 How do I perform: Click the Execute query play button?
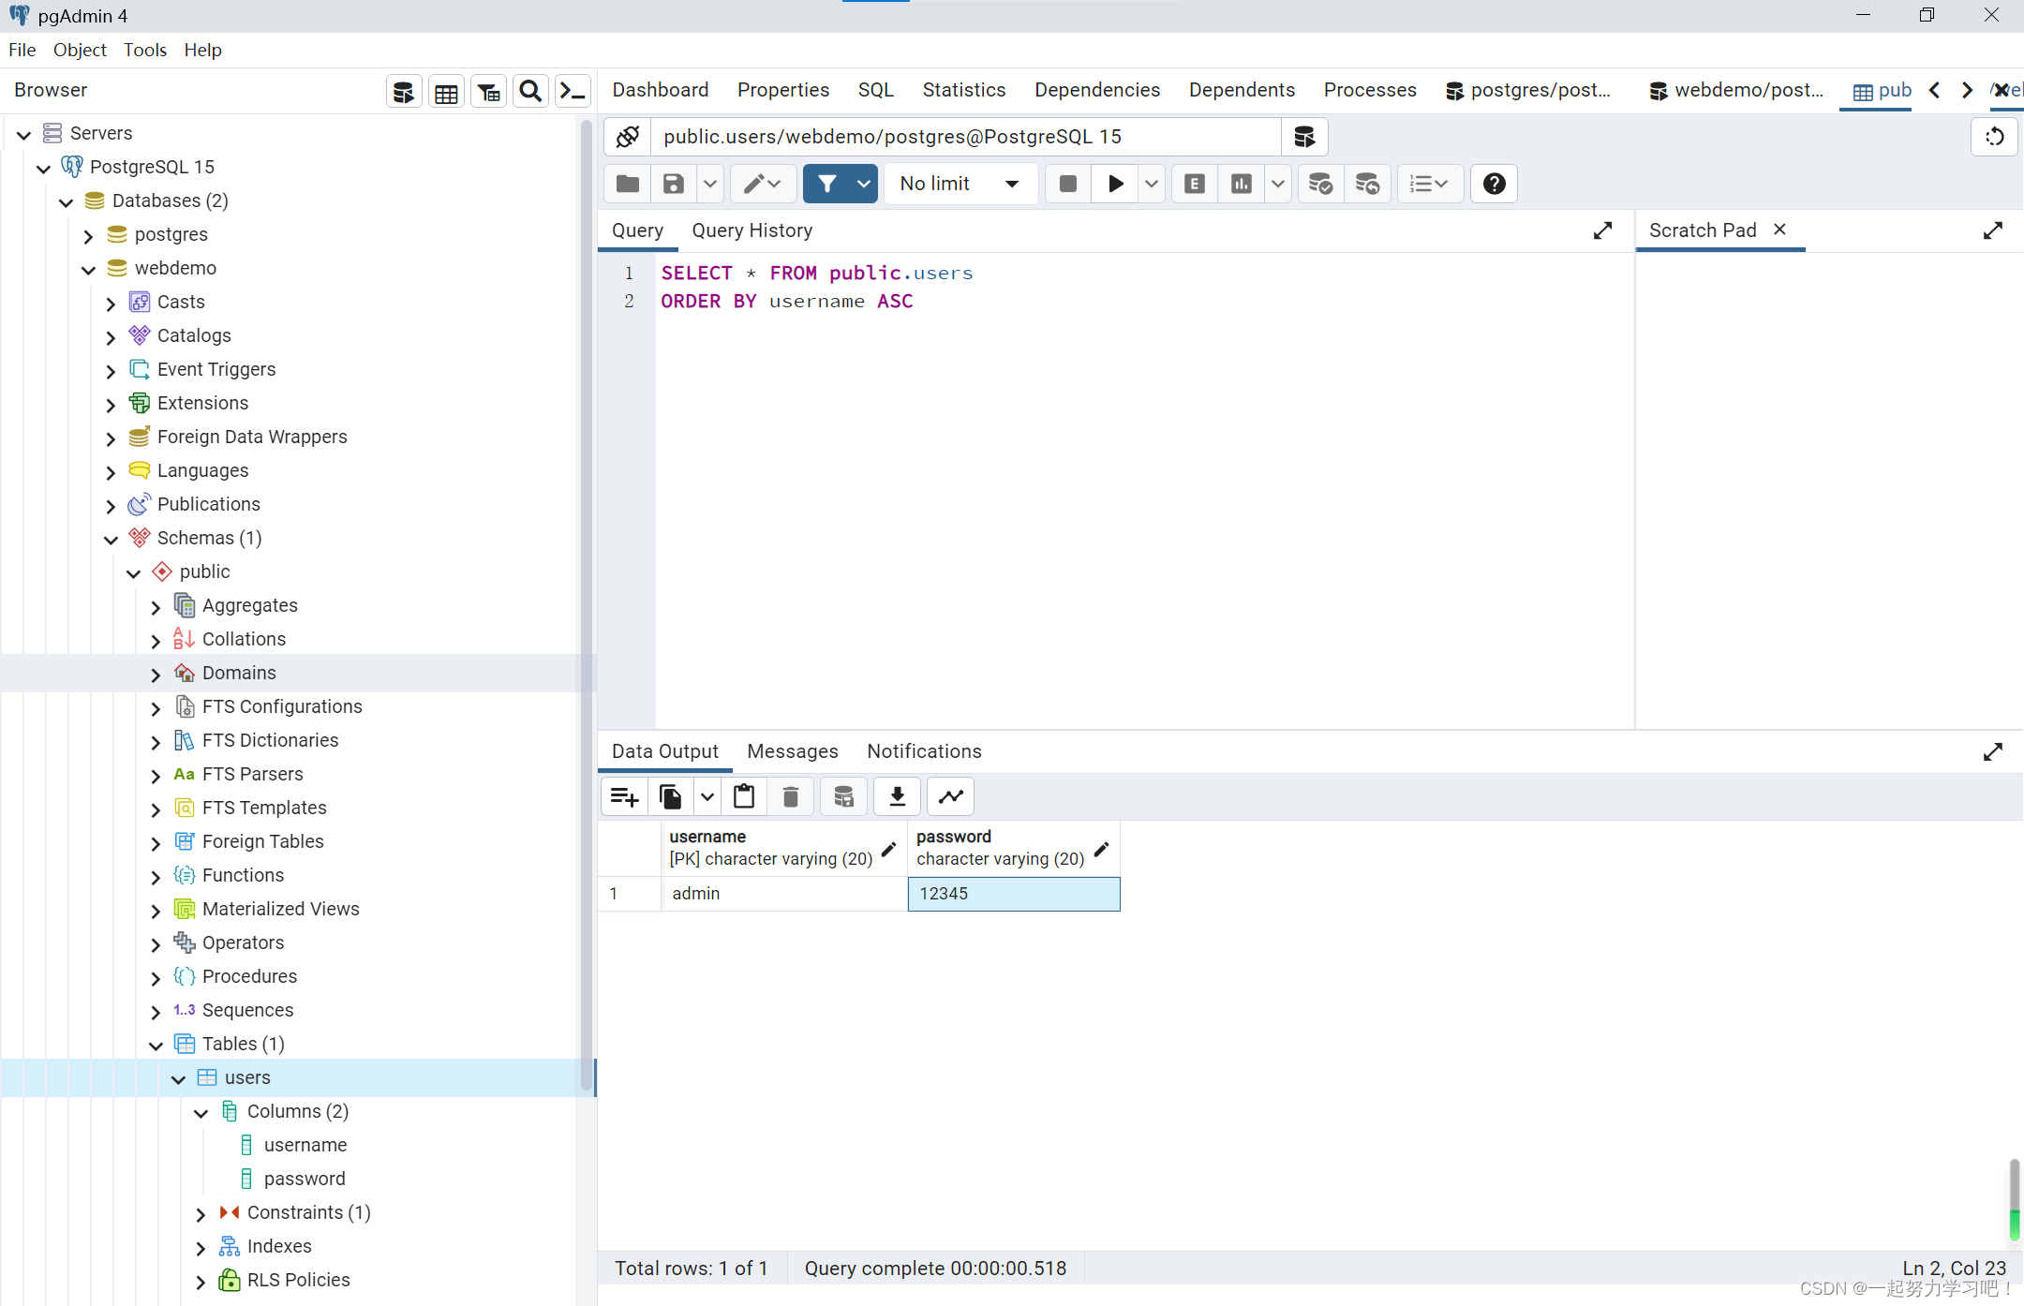click(1115, 184)
